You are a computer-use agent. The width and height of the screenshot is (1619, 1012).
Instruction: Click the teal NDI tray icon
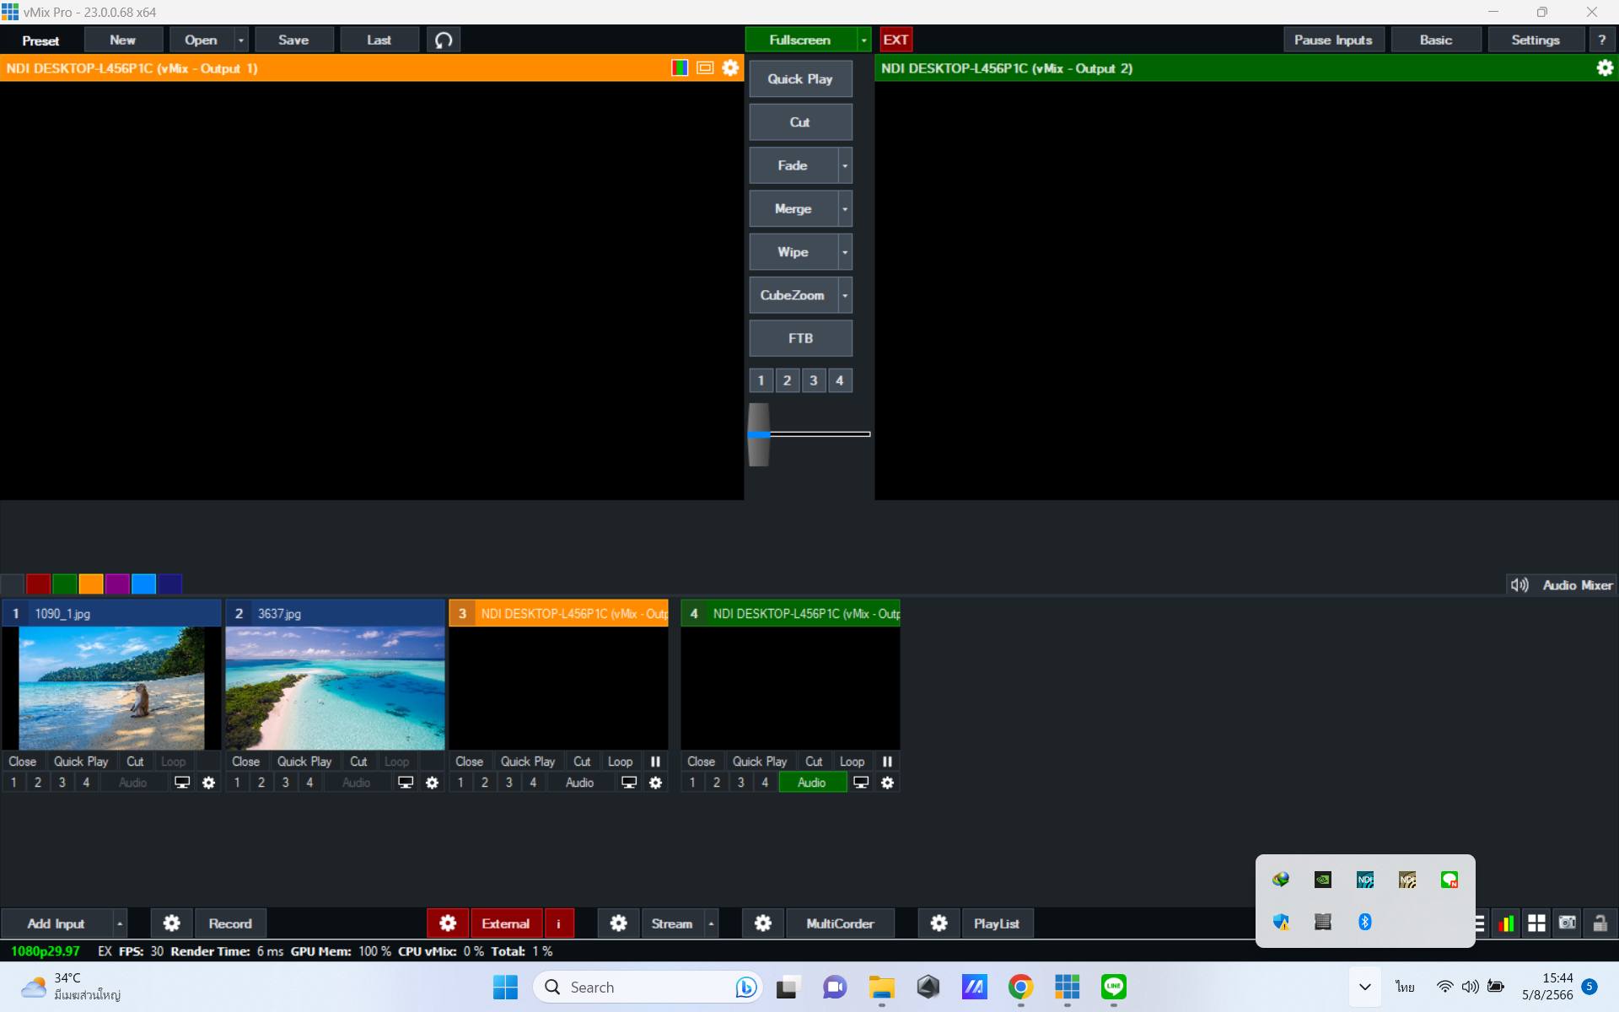[x=1365, y=880]
